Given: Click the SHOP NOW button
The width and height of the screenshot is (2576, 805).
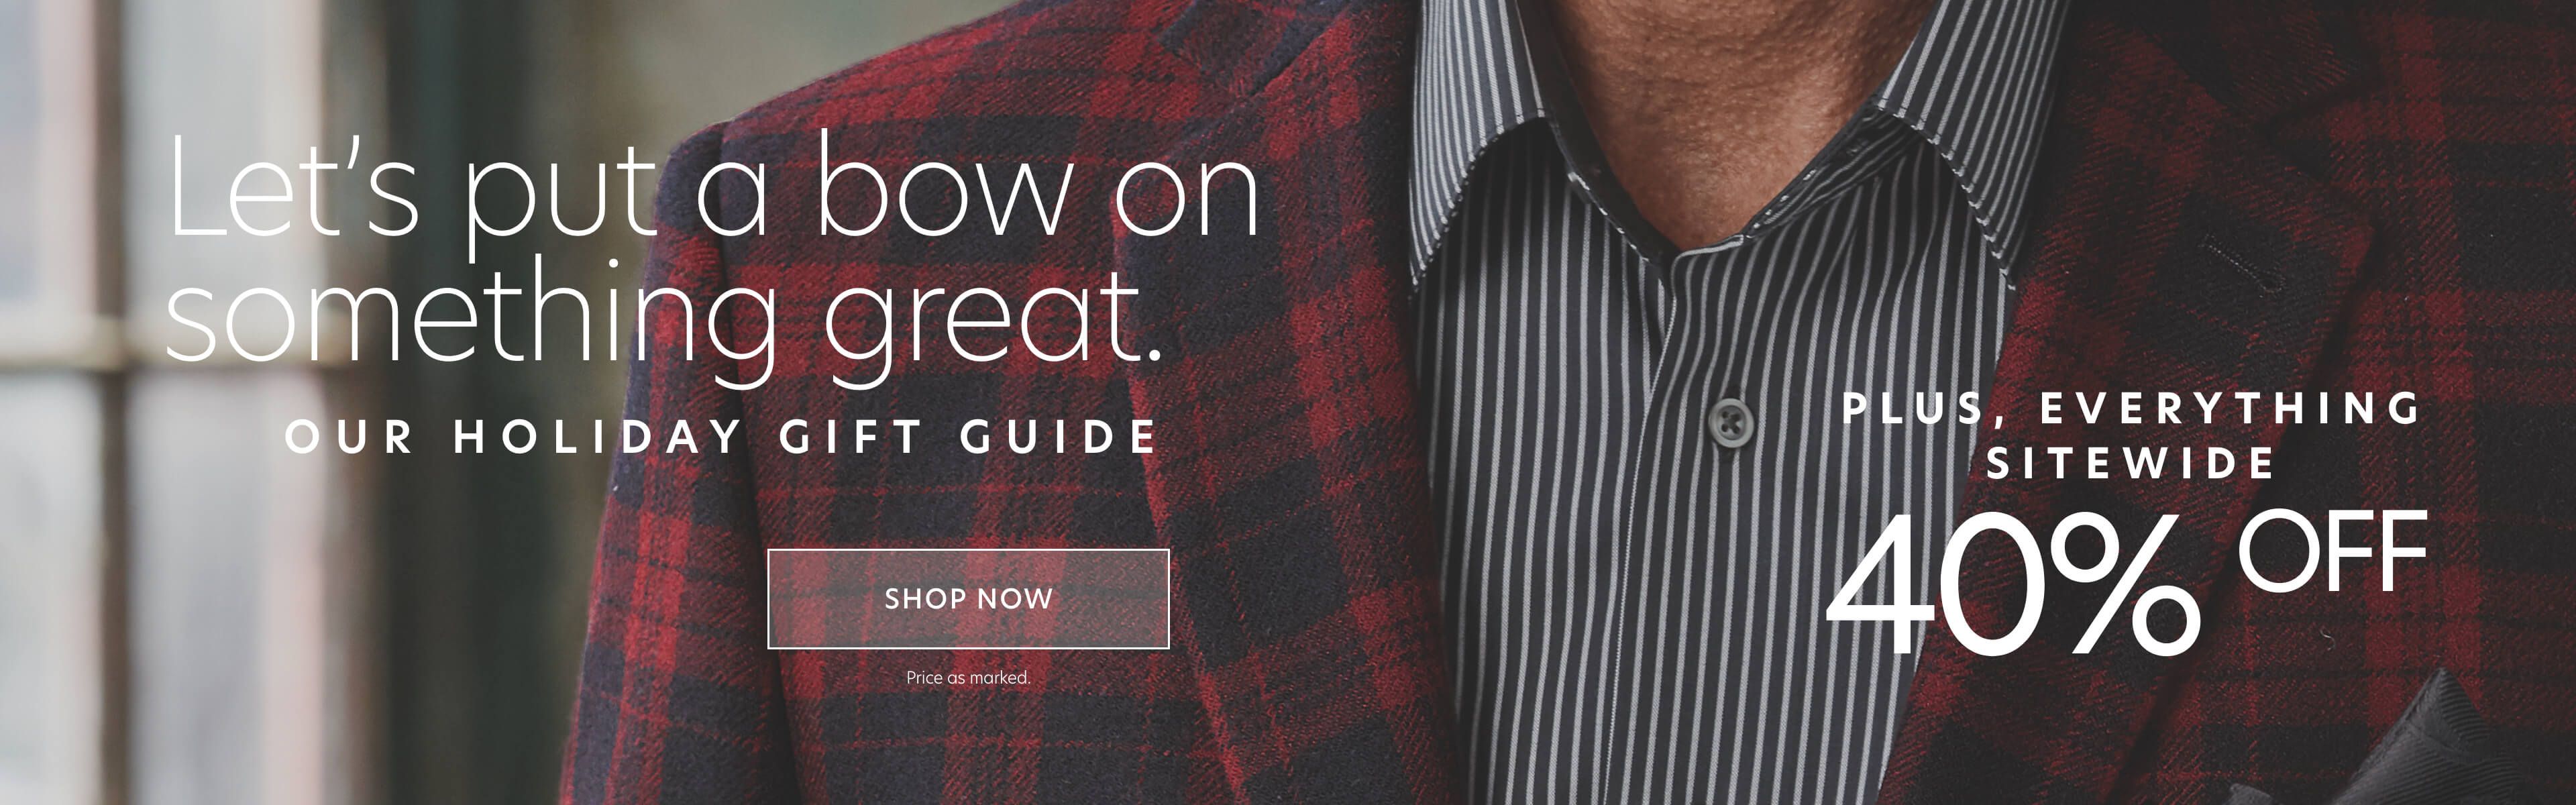Looking at the screenshot, I should tap(968, 599).
